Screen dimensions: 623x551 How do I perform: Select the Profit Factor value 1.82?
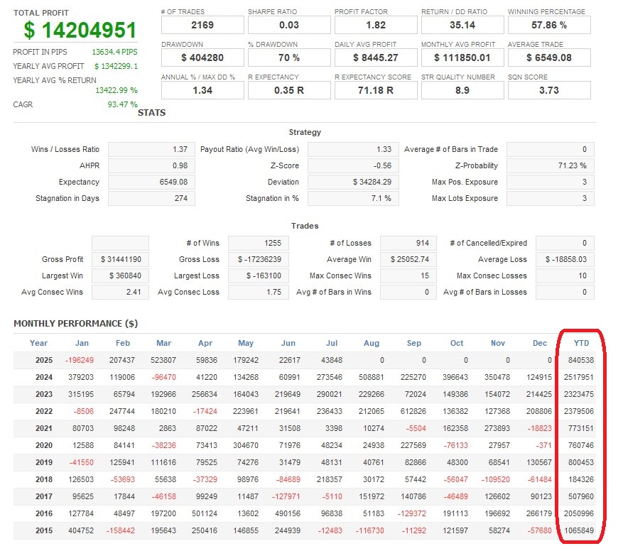(x=376, y=25)
